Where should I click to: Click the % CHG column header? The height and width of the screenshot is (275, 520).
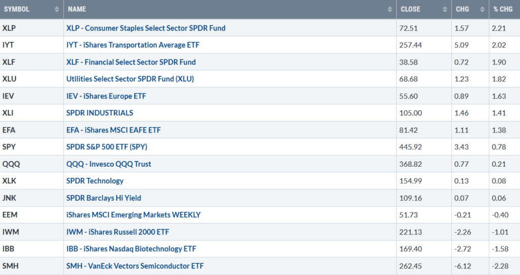(x=504, y=9)
